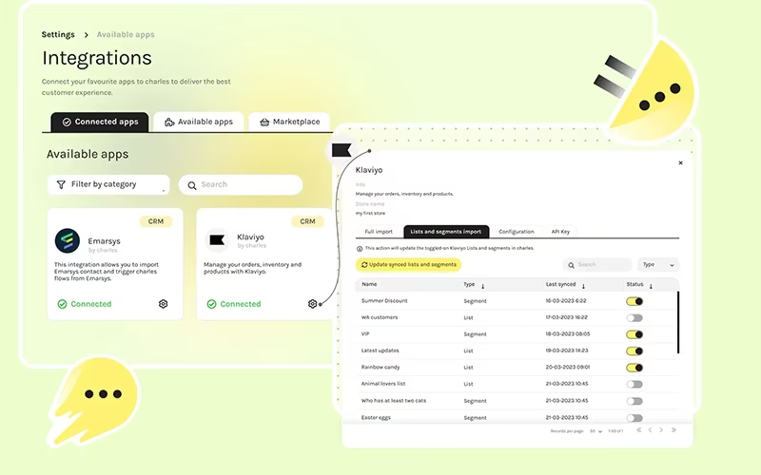Go to previous page of records
The width and height of the screenshot is (761, 475).
(650, 430)
